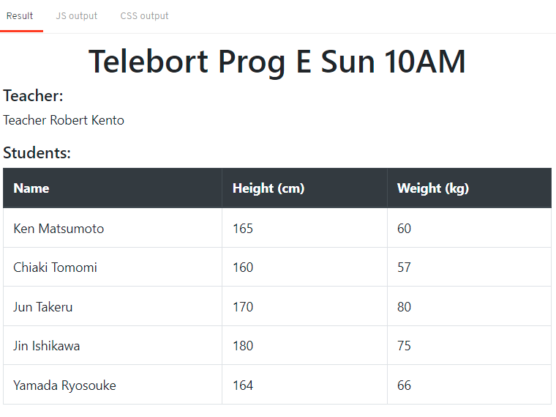This screenshot has height=417, width=556.
Task: Click the Name column header
Action: pos(31,188)
